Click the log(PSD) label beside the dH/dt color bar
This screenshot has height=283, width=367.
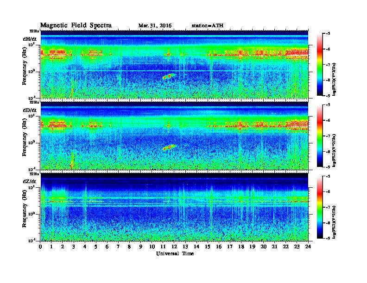pyautogui.click(x=335, y=80)
